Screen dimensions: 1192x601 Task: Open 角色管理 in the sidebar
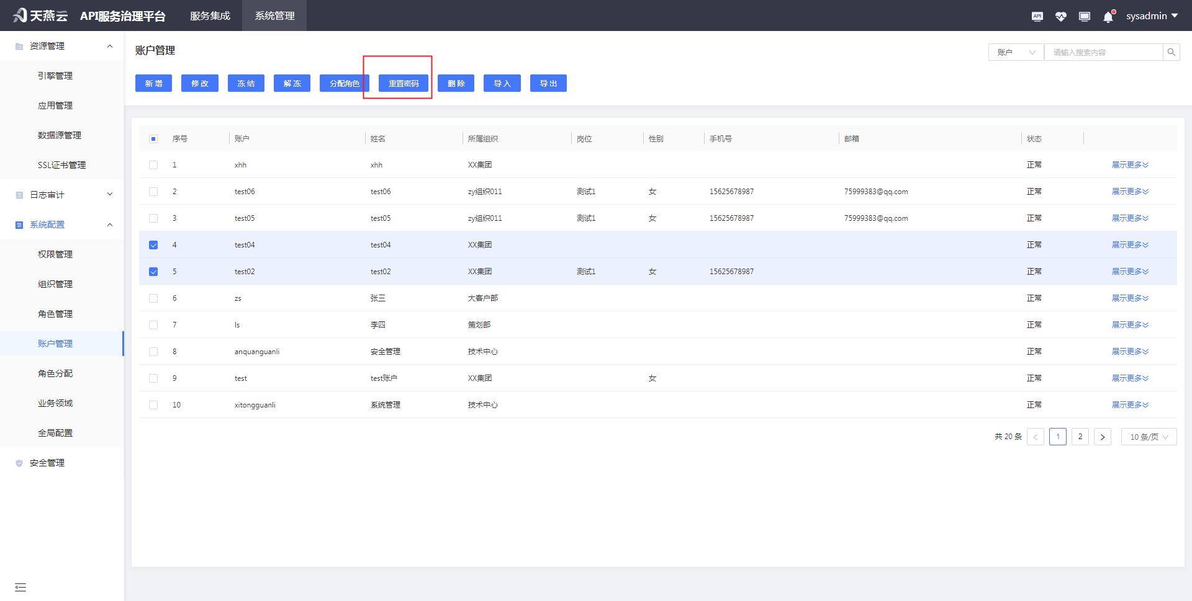[x=55, y=314]
